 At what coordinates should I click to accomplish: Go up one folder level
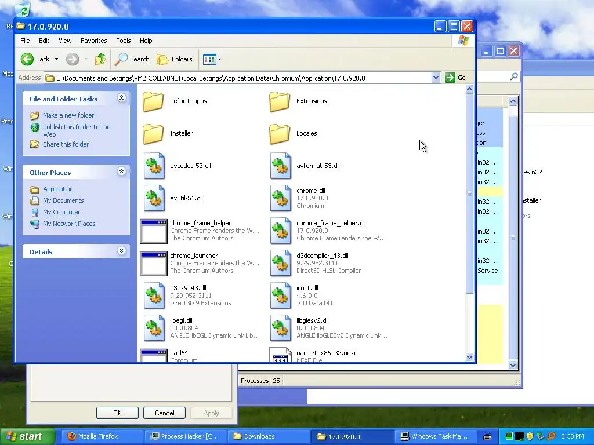pyautogui.click(x=100, y=59)
